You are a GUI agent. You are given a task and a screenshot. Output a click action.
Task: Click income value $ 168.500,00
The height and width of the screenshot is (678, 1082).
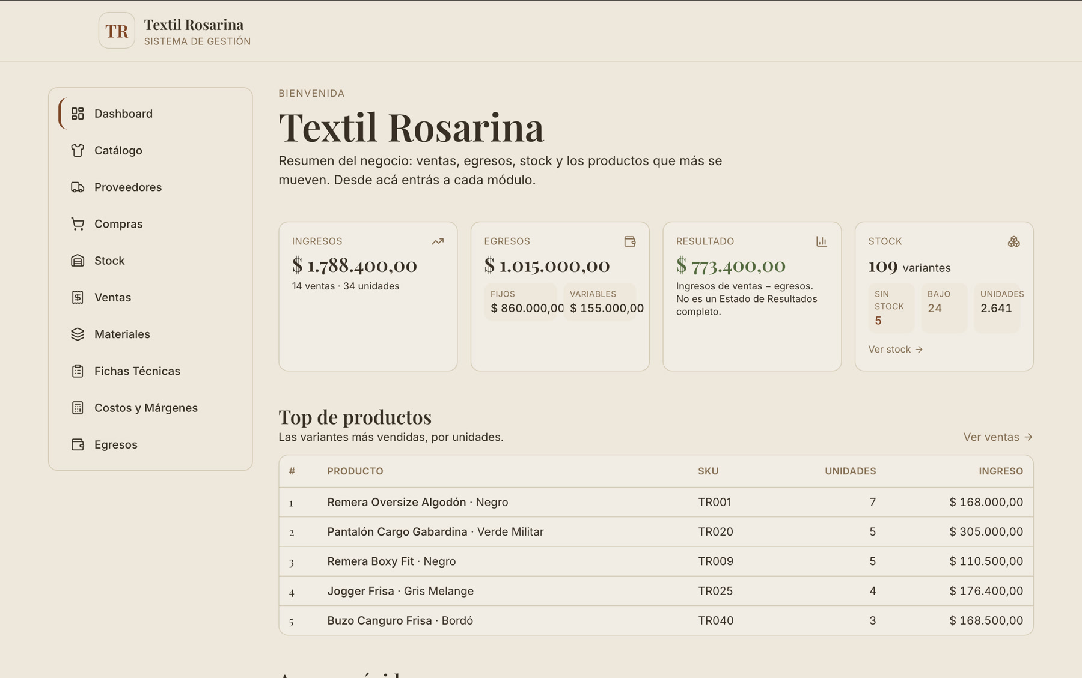click(986, 620)
